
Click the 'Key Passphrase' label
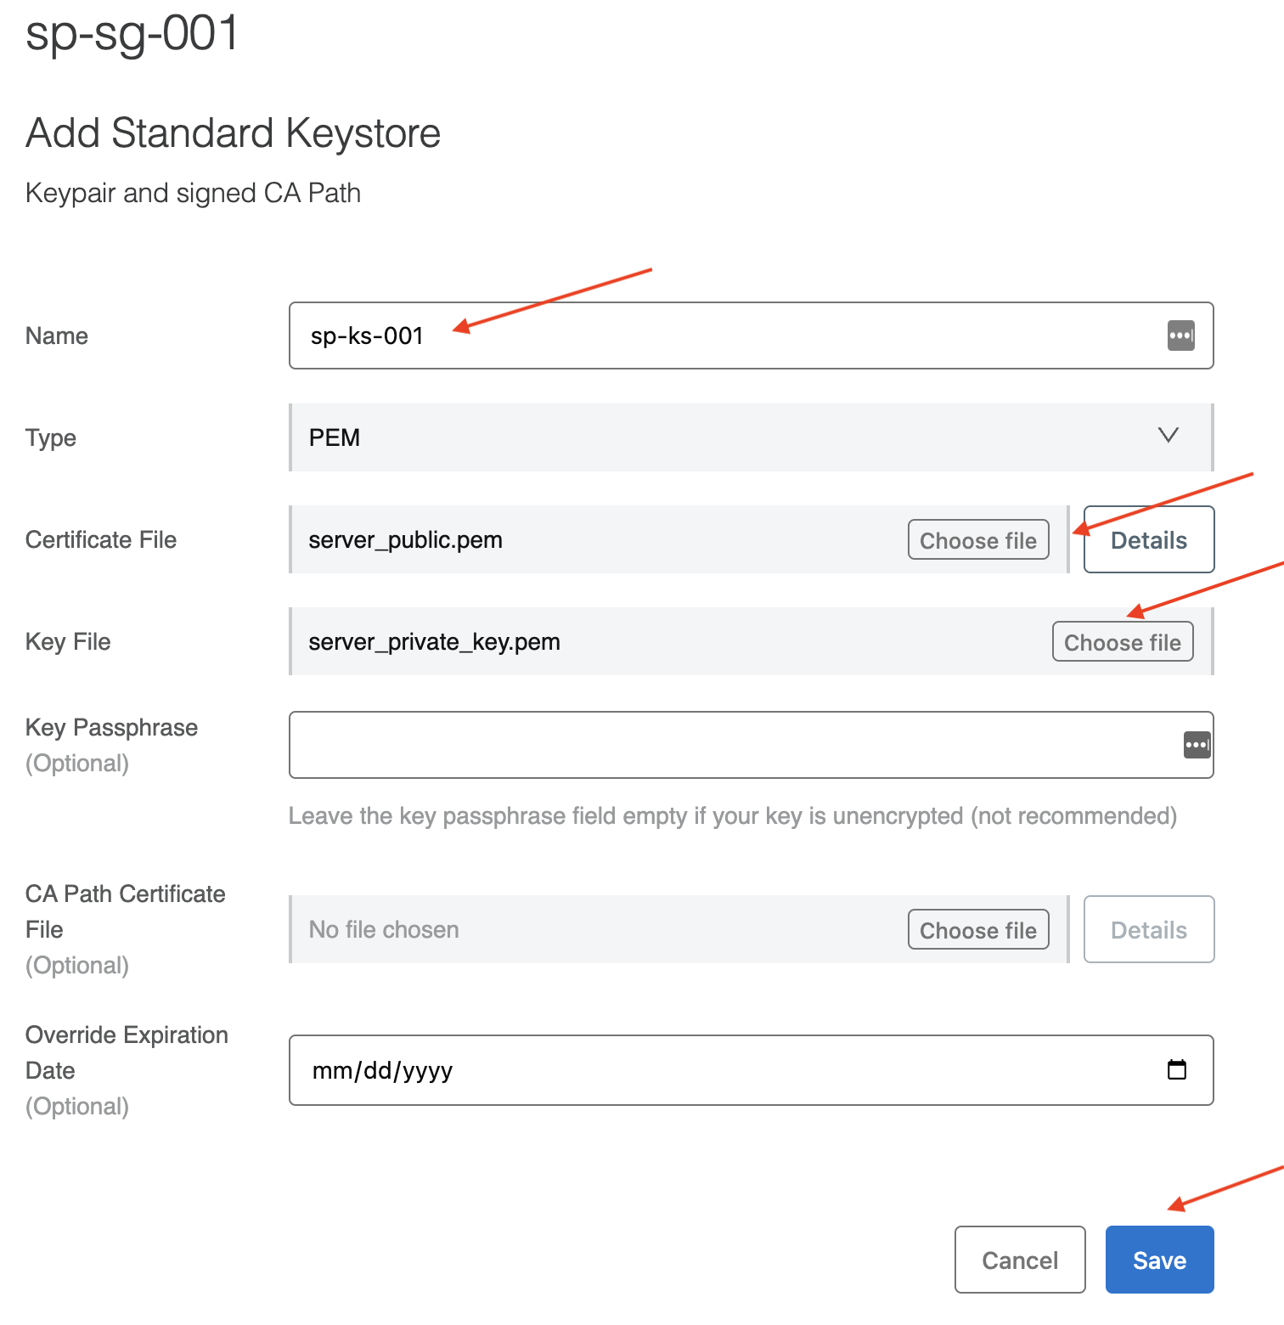pos(111,728)
